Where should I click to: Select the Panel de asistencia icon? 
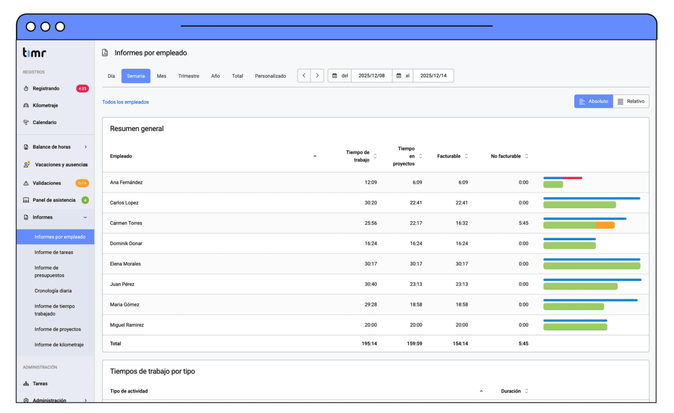[26, 200]
